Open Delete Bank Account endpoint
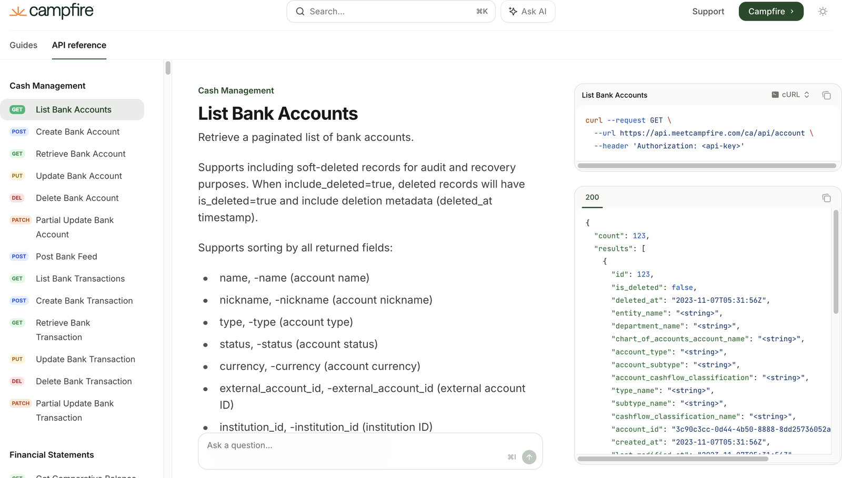 coord(72,198)
